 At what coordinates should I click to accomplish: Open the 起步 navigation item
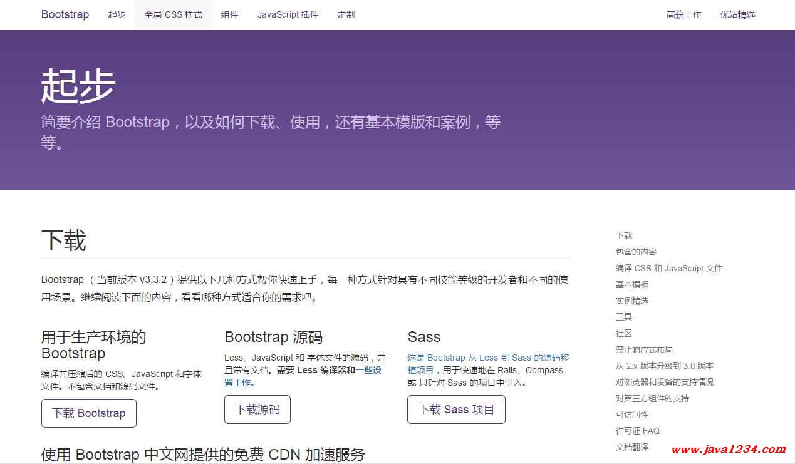click(117, 14)
